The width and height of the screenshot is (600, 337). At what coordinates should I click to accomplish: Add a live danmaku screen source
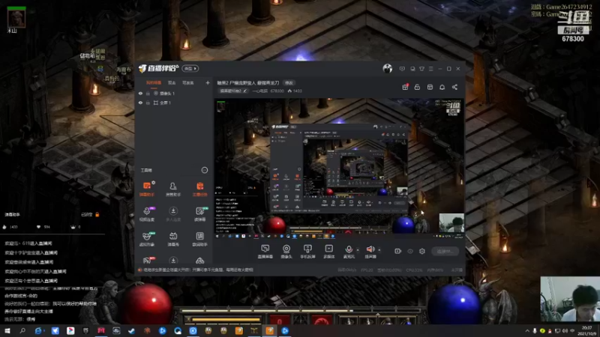[x=265, y=252]
